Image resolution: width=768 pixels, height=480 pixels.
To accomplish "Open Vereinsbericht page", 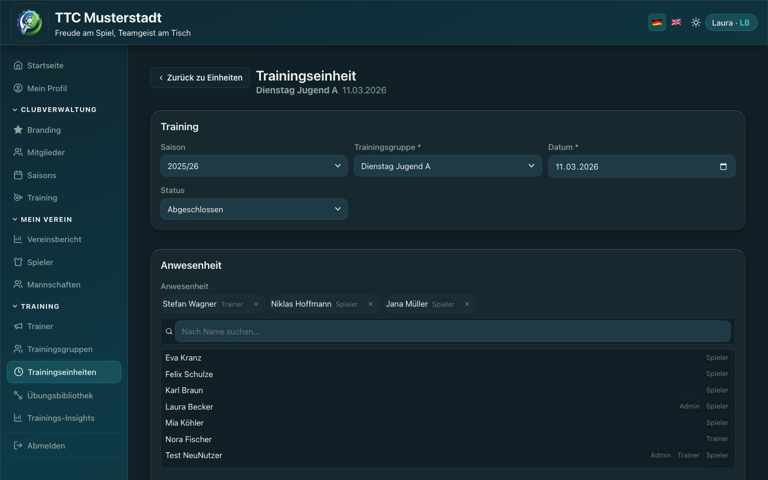I will point(64,239).
